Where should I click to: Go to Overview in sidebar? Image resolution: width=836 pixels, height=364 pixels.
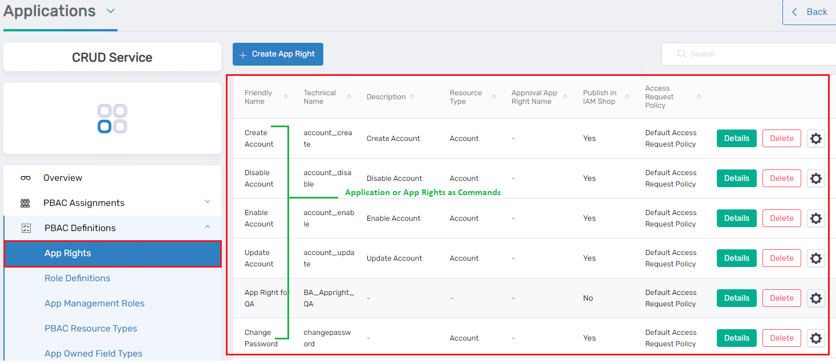(63, 178)
